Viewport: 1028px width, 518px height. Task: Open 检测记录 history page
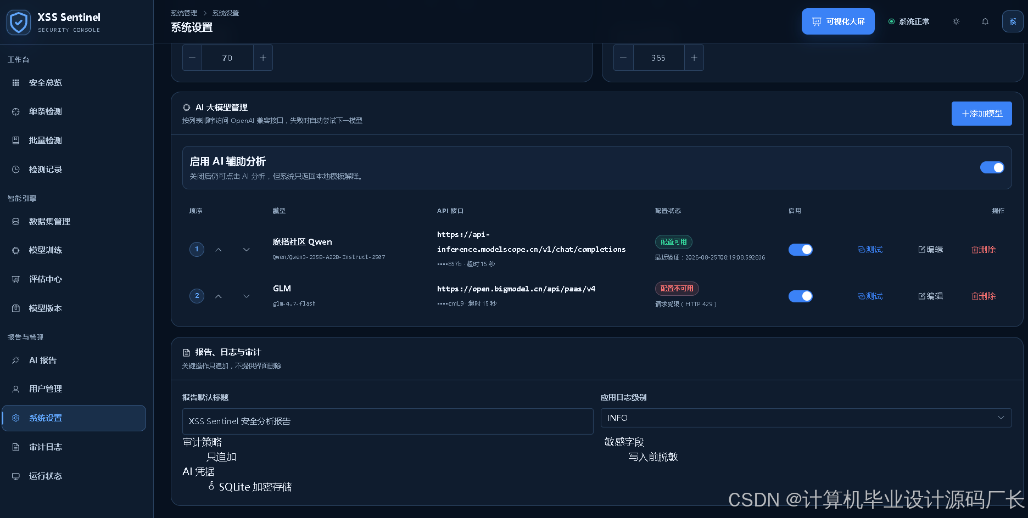tap(74, 170)
